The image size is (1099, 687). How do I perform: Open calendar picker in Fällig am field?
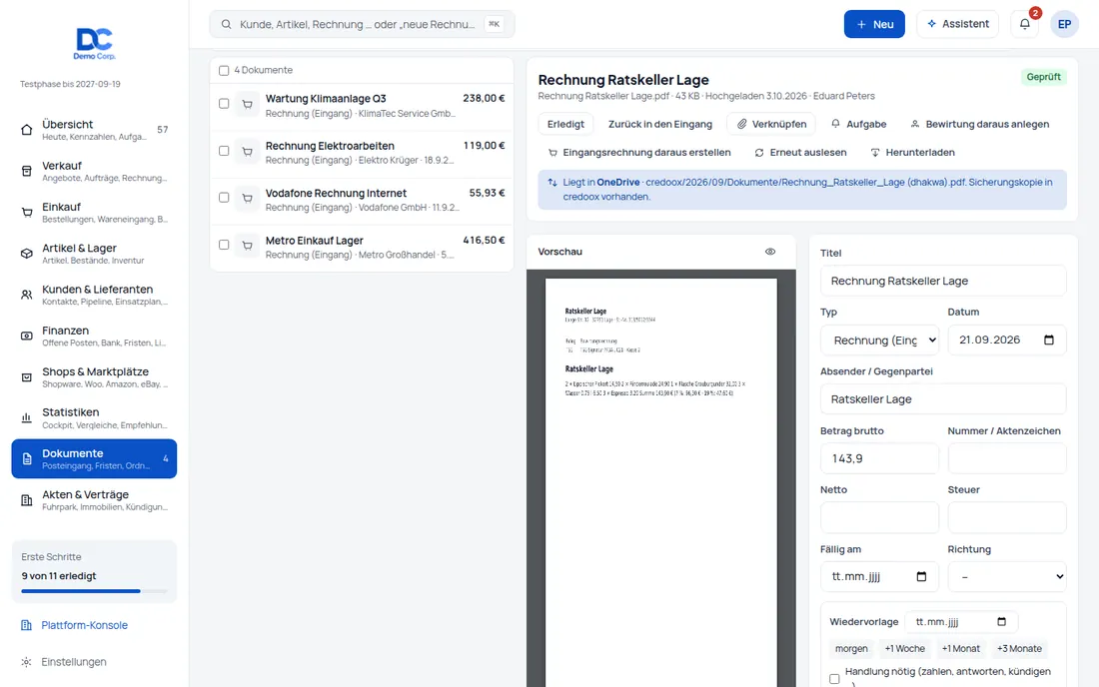tap(921, 576)
